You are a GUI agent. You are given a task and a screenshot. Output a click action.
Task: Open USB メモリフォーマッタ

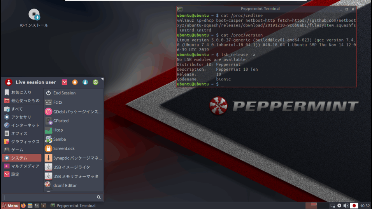tap(73, 176)
